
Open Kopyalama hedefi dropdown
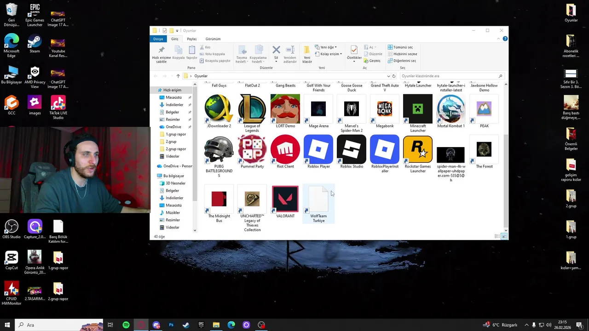[x=258, y=54]
